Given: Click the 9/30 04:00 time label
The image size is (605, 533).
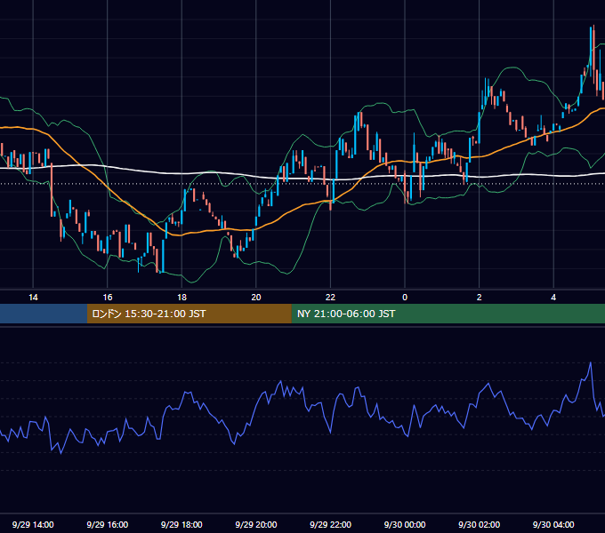Looking at the screenshot, I should pyautogui.click(x=553, y=524).
